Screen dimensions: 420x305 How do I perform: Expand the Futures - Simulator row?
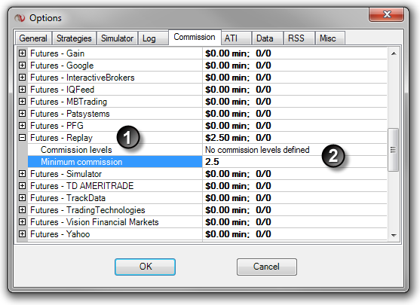(22, 174)
